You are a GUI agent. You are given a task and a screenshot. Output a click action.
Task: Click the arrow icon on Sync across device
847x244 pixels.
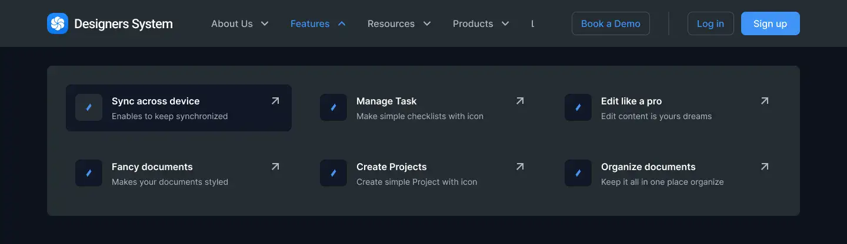click(275, 101)
